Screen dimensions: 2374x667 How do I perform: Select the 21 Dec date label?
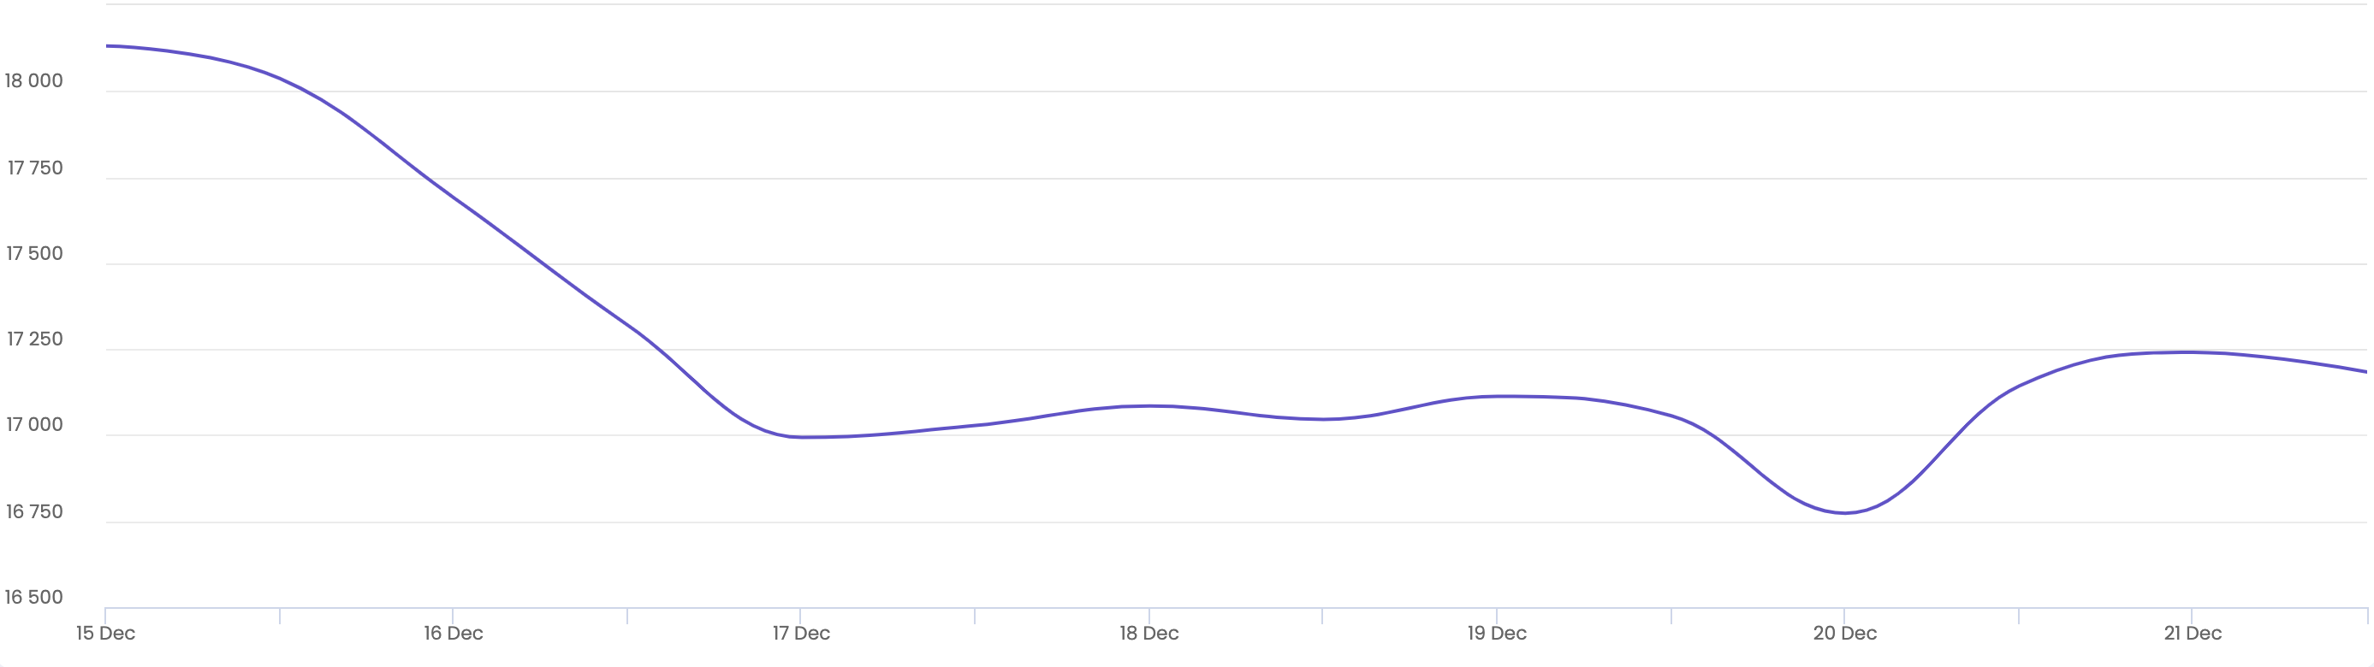click(x=2193, y=633)
